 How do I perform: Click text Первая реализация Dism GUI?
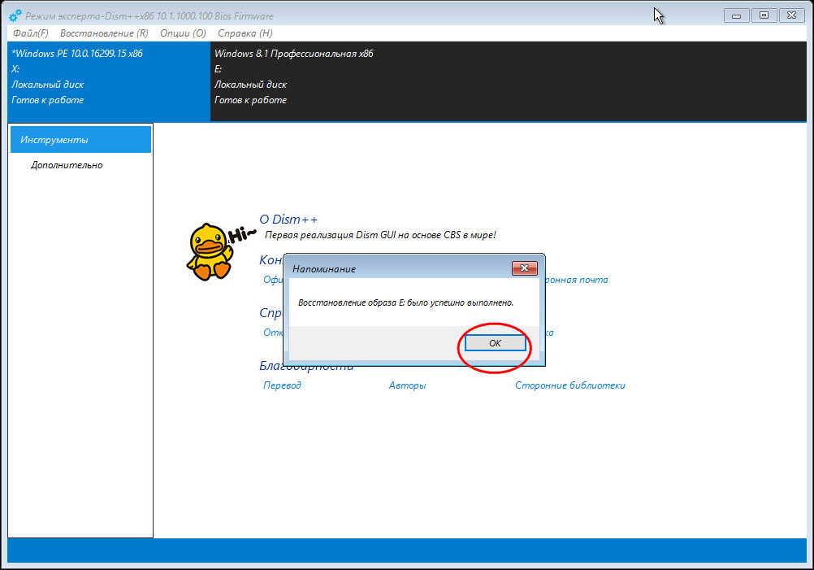point(380,235)
